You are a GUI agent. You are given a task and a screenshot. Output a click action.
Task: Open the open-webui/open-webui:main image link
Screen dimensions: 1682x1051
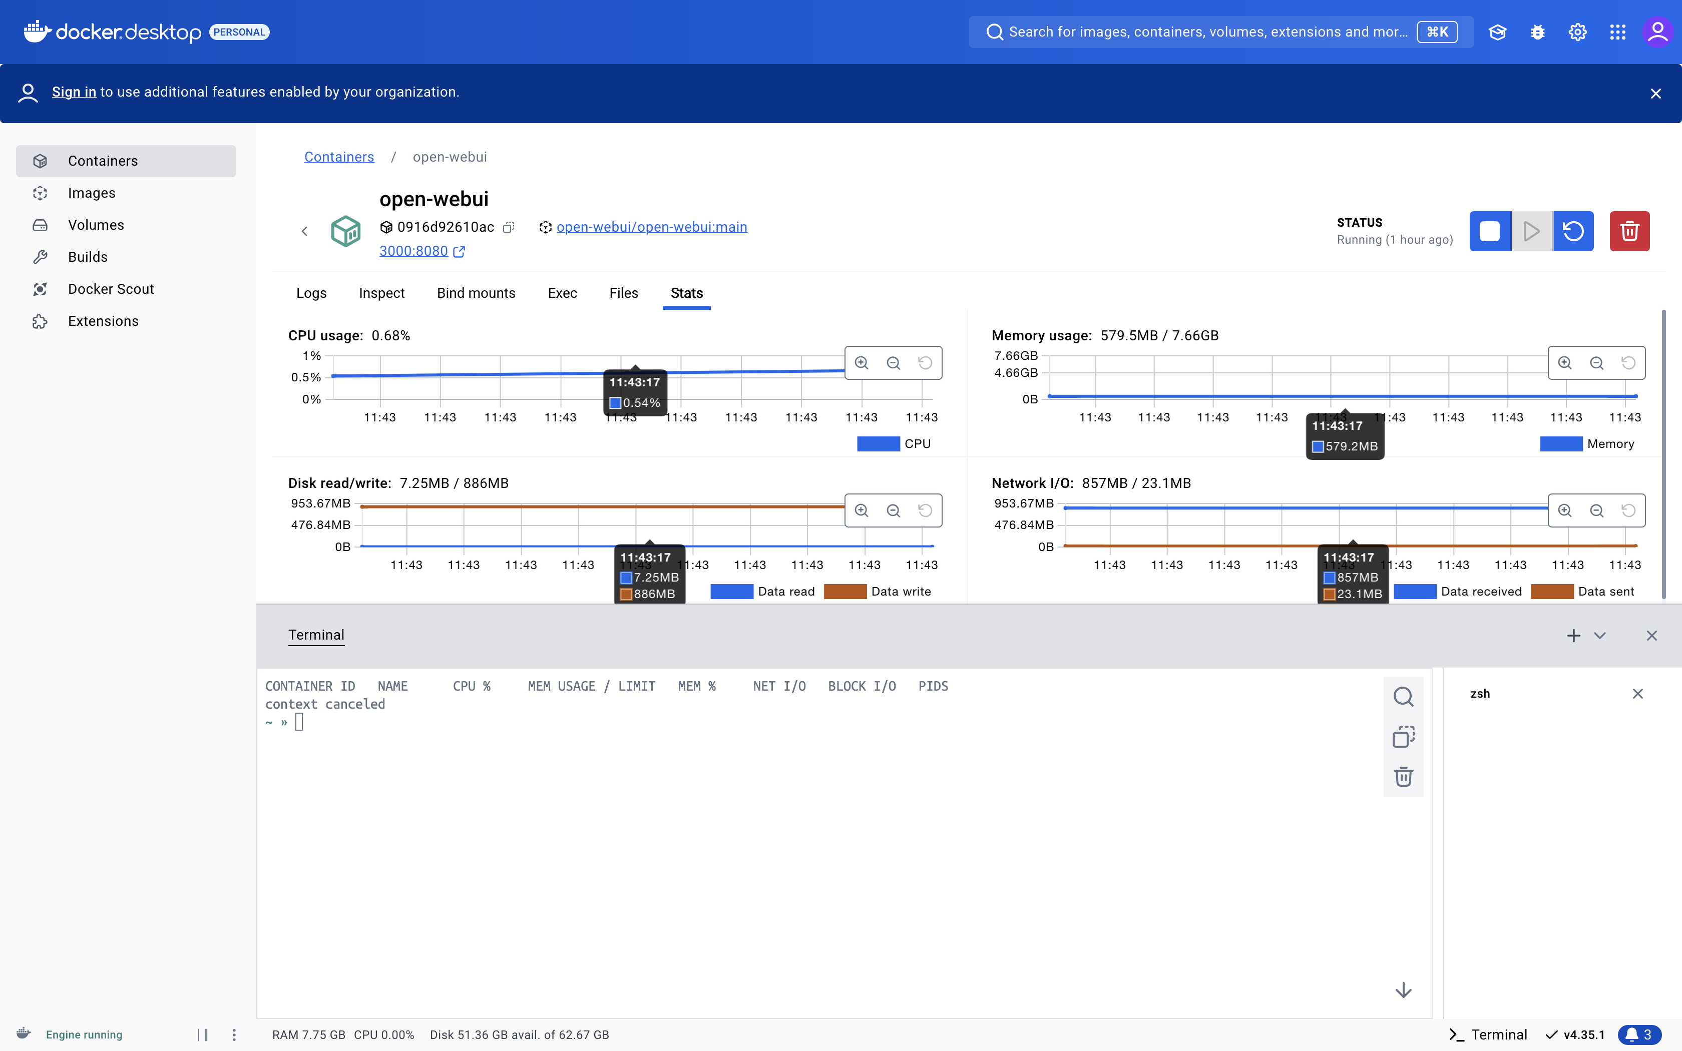(x=652, y=227)
